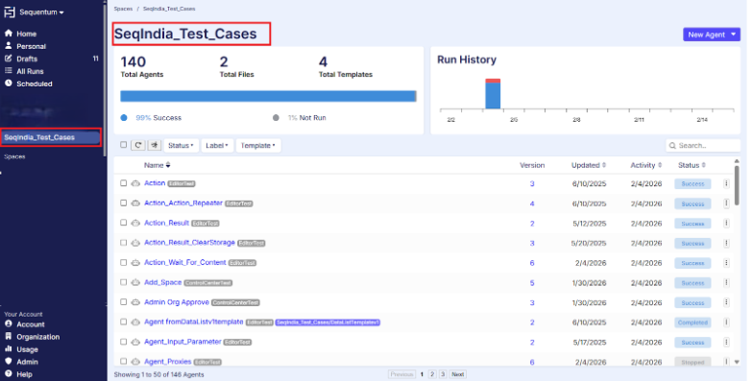Open the Agent fromDataListv1template agent link
The width and height of the screenshot is (753, 381).
pos(194,322)
